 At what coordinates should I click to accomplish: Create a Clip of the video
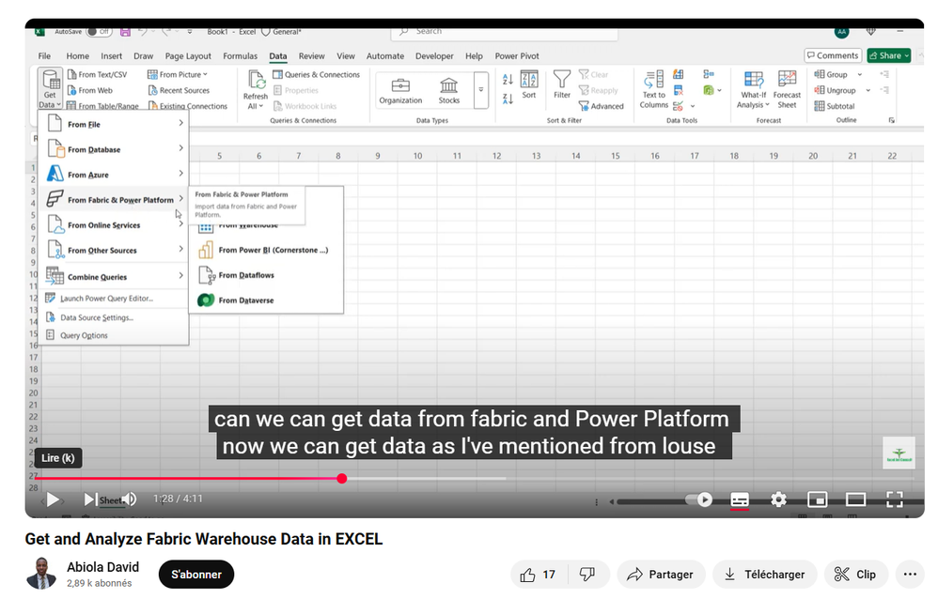point(855,575)
